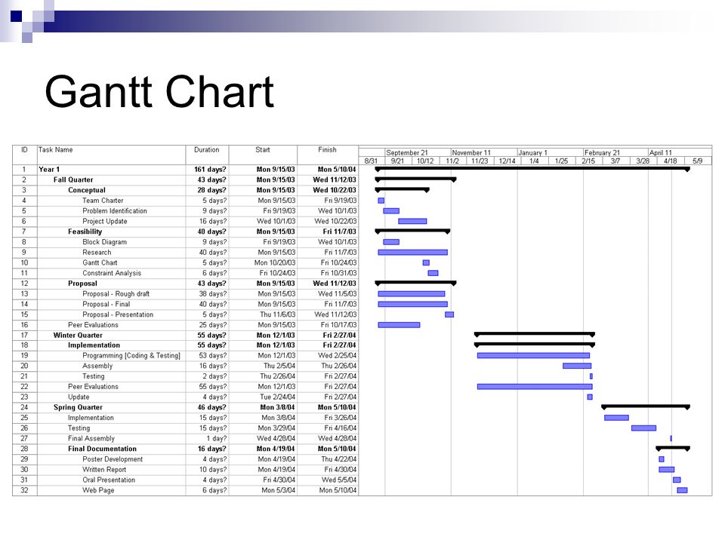Select the 'Finish' column header
The width and height of the screenshot is (725, 543).
(327, 149)
